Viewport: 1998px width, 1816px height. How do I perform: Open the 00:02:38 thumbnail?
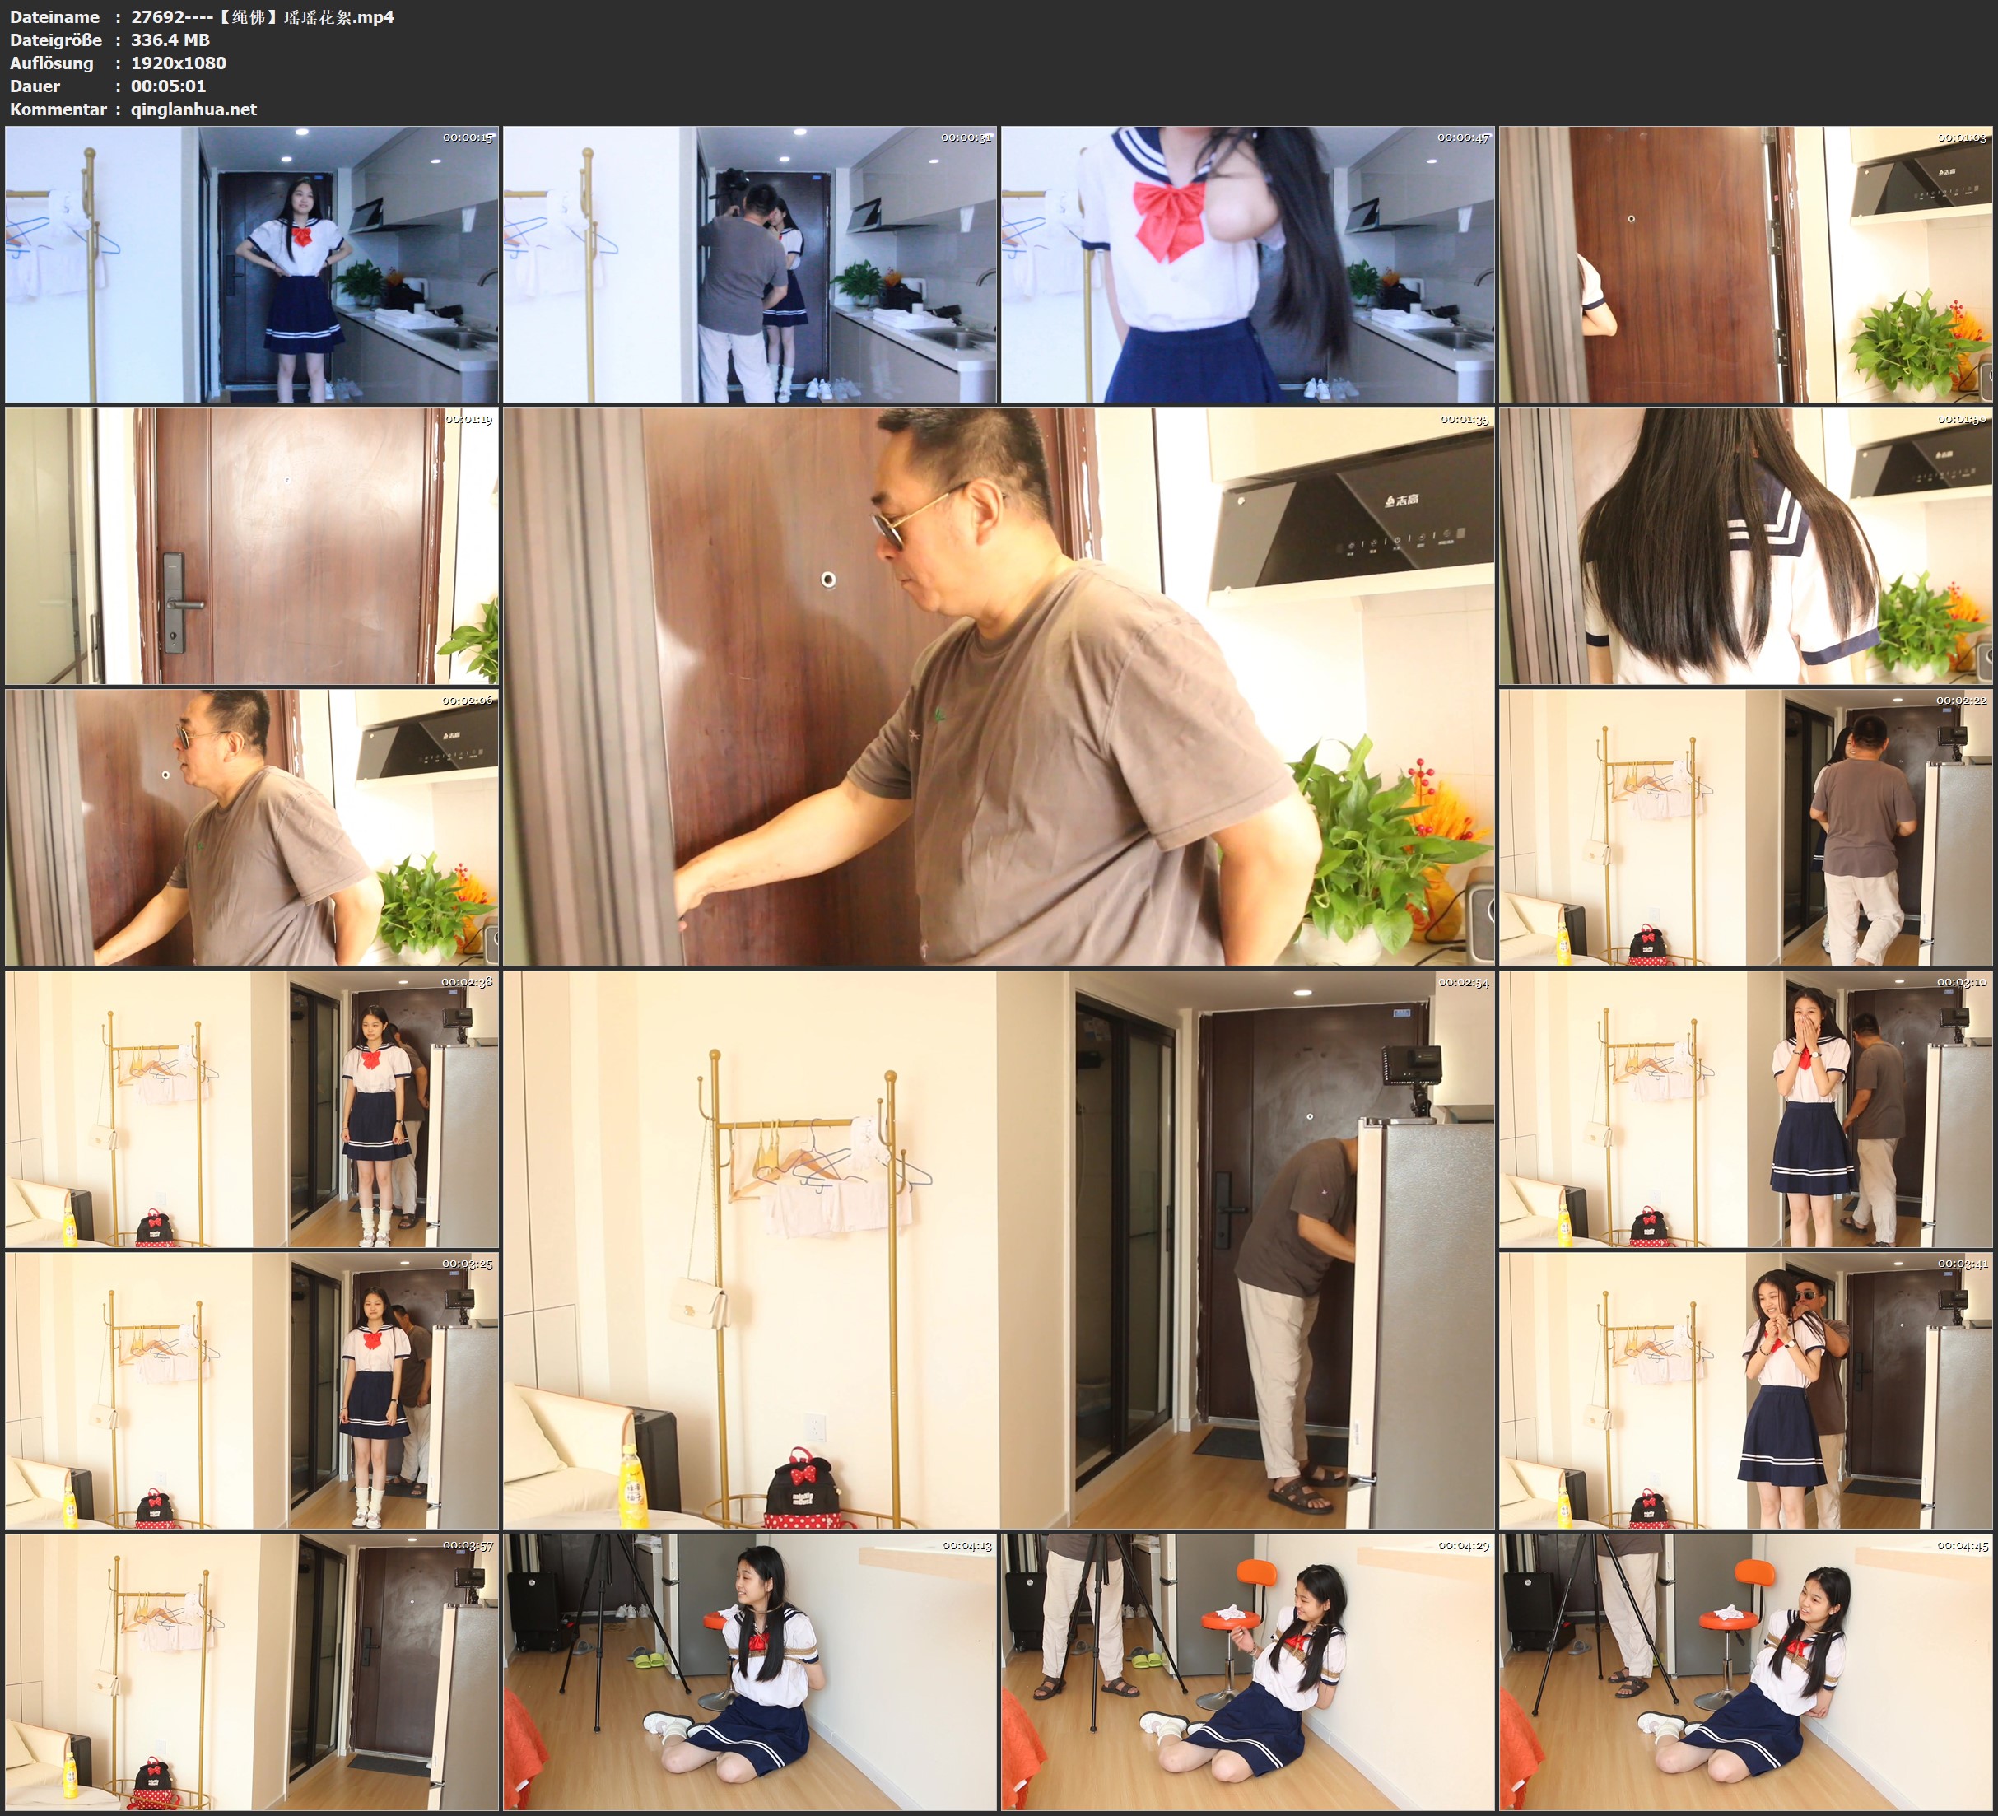click(x=252, y=1109)
